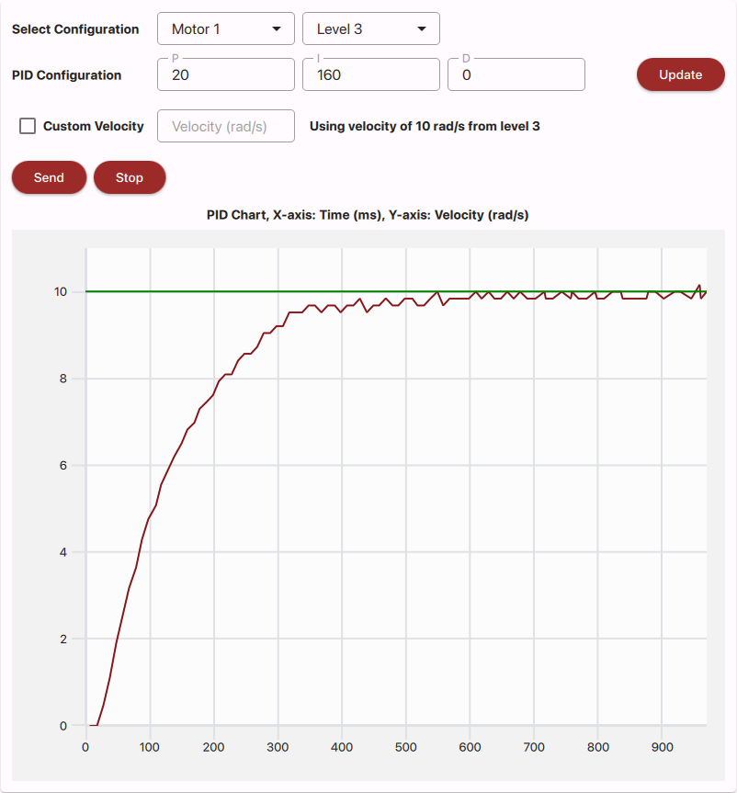Viewport: 737px width, 793px height.
Task: Enable the Custom Velocity checkbox
Action: click(27, 126)
